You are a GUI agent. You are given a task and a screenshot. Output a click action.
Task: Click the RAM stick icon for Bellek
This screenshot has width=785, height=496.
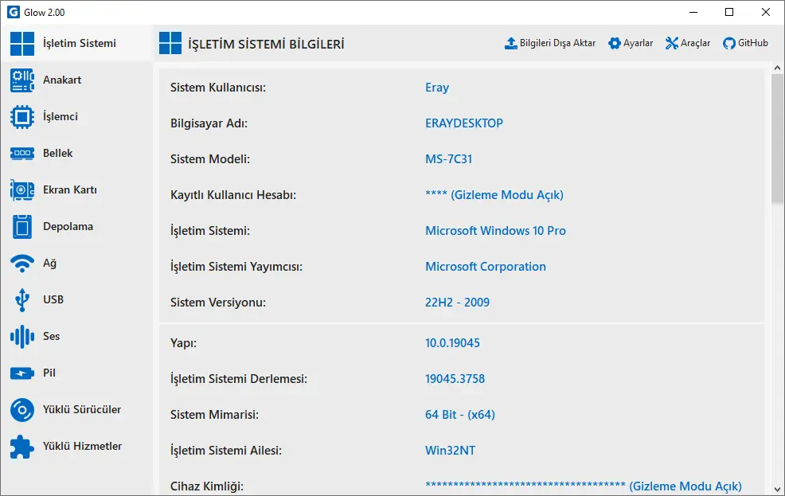22,153
